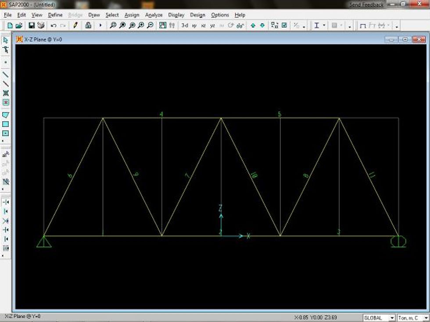Open the Define menu

tap(55, 15)
